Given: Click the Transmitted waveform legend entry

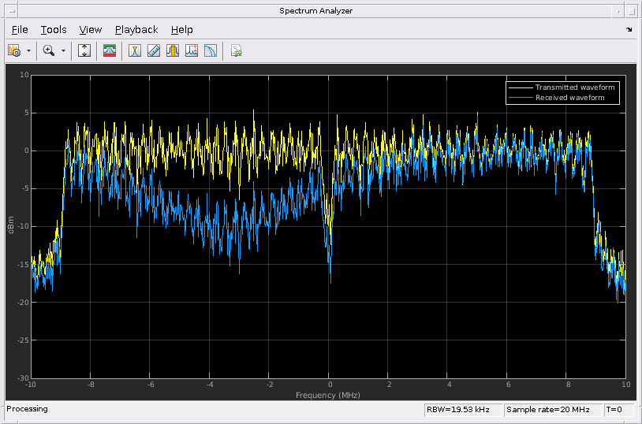Looking at the screenshot, I should pos(574,87).
